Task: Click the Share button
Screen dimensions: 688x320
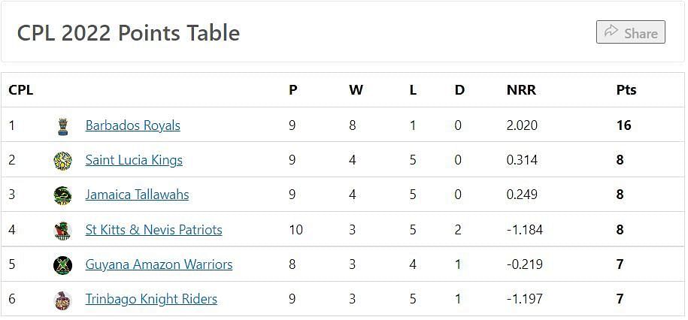Action: (x=631, y=32)
